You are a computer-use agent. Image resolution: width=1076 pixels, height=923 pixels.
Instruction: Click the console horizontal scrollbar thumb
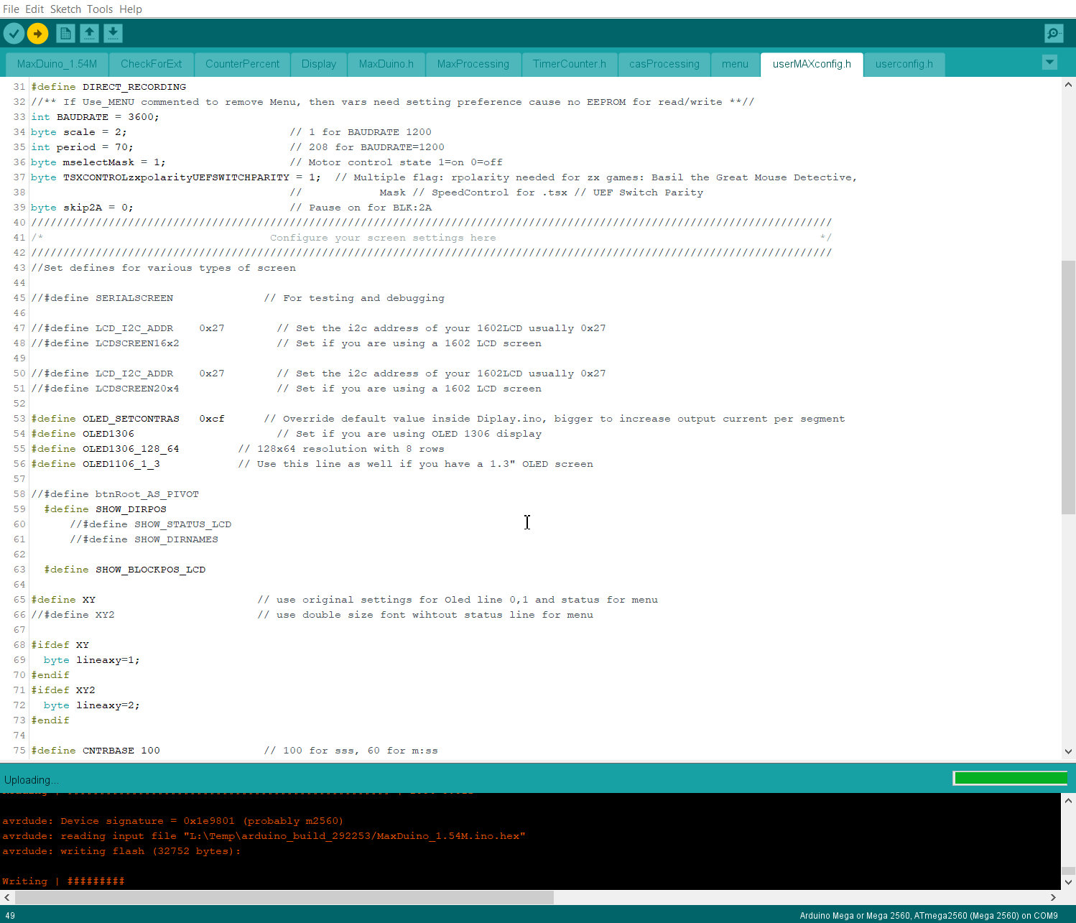(x=284, y=897)
